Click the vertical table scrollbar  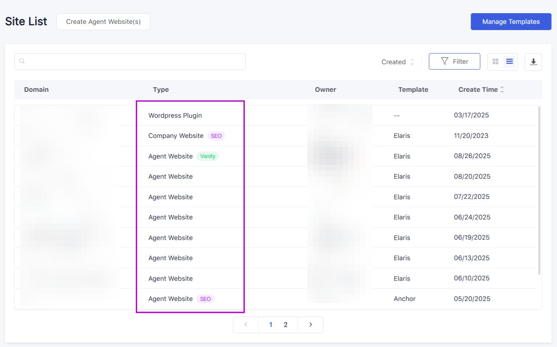click(x=539, y=189)
